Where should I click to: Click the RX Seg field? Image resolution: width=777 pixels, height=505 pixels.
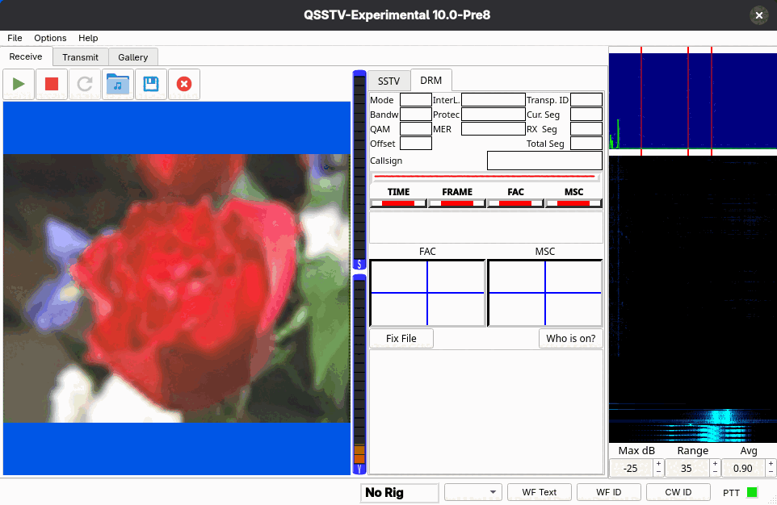[586, 129]
